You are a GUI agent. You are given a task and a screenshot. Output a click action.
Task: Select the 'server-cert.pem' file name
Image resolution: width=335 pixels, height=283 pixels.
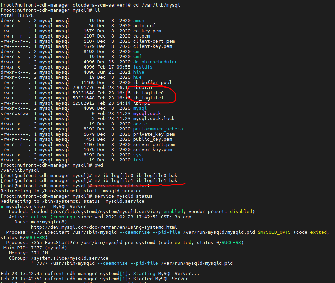tap(154, 144)
